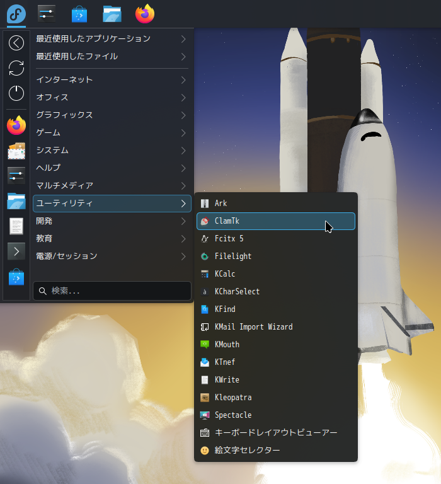
Task: Open Dolphin file manager from top panel
Action: [112, 14]
